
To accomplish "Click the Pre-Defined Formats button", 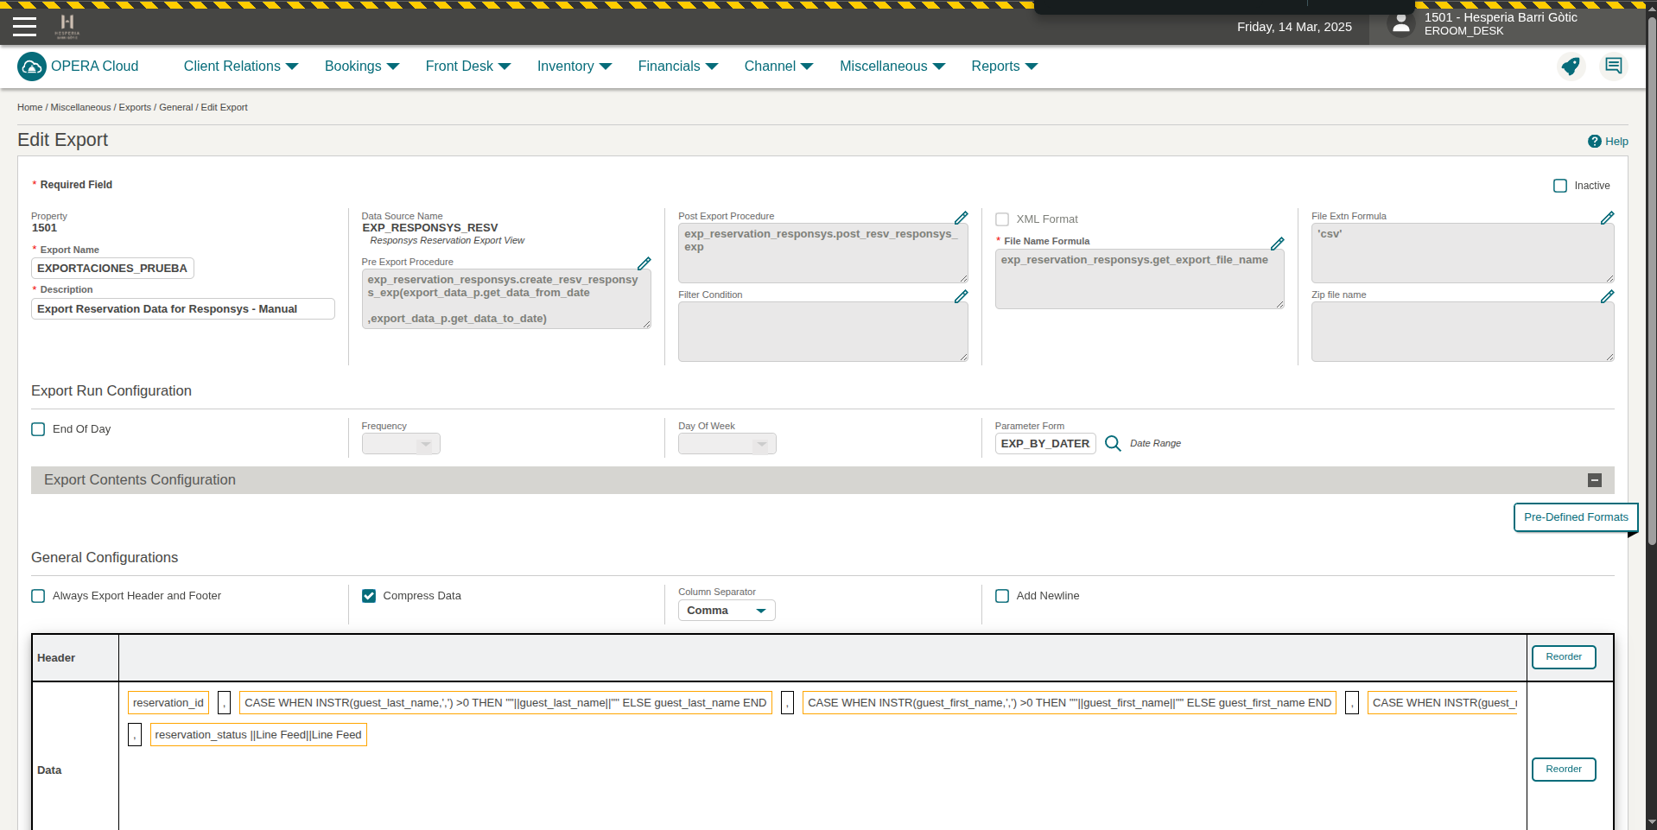I will 1575,517.
